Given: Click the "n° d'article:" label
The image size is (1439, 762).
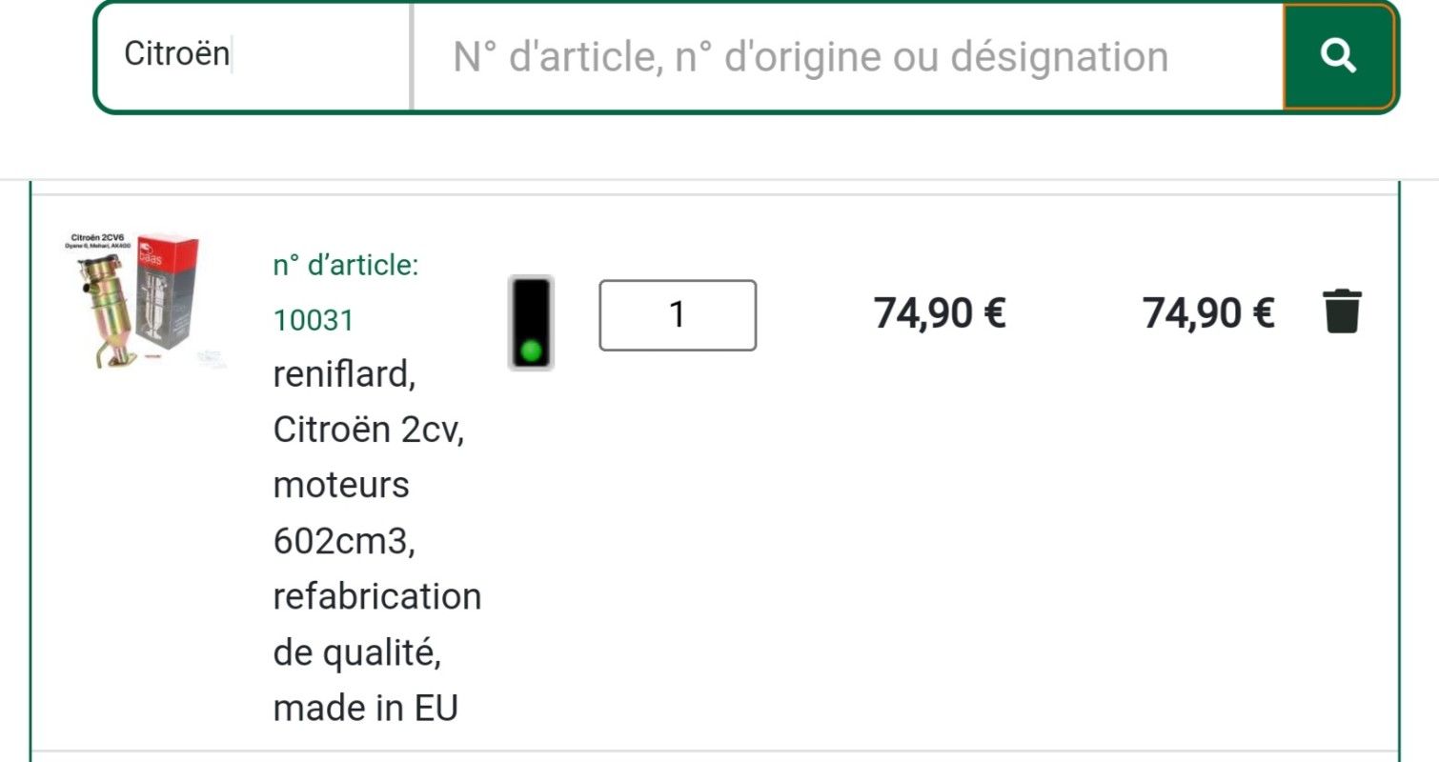Looking at the screenshot, I should tap(346, 266).
